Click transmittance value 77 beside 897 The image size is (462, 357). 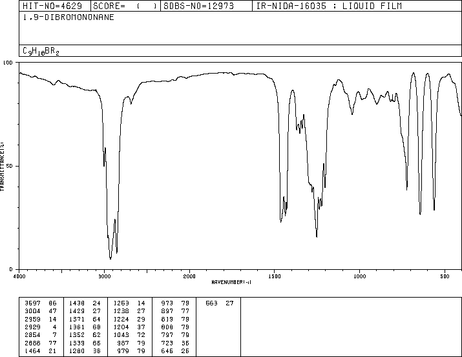(185, 311)
